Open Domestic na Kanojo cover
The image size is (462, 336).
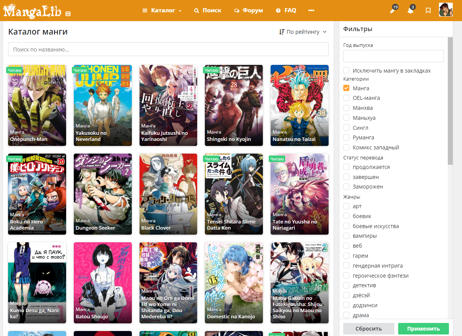click(x=234, y=283)
